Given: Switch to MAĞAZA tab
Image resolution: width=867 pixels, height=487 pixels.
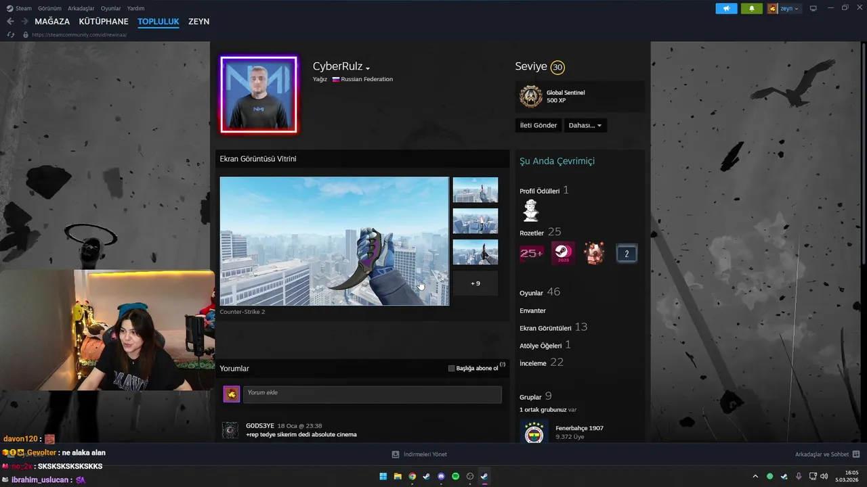Looking at the screenshot, I should [52, 22].
